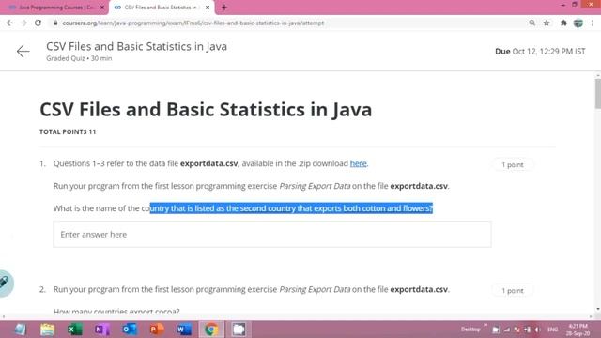This screenshot has width=601, height=338.
Task: Bookmark this page with the star icon
Action: [547, 23]
